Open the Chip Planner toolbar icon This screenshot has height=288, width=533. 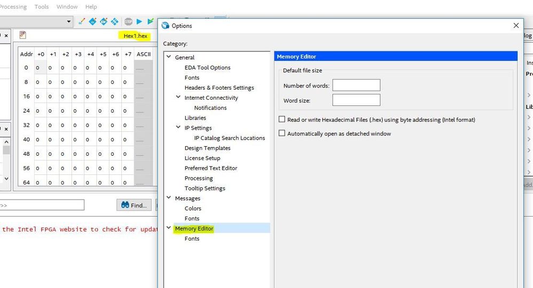click(114, 21)
